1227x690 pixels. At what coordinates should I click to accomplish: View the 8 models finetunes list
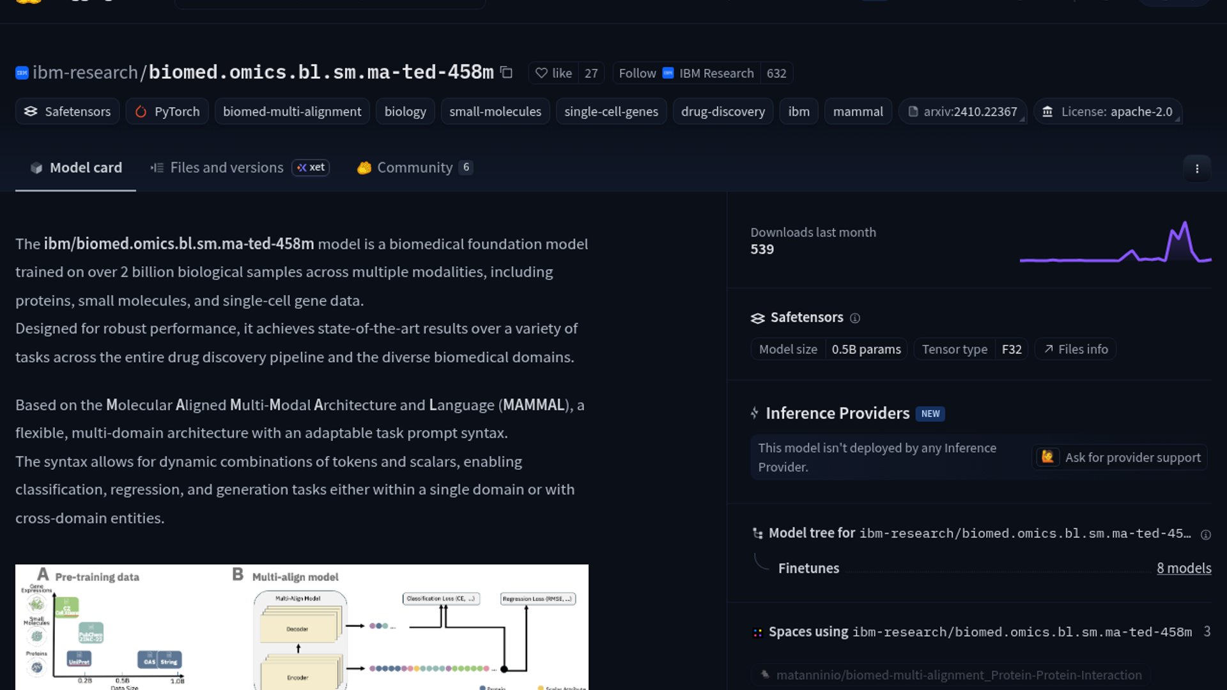[x=1184, y=568]
